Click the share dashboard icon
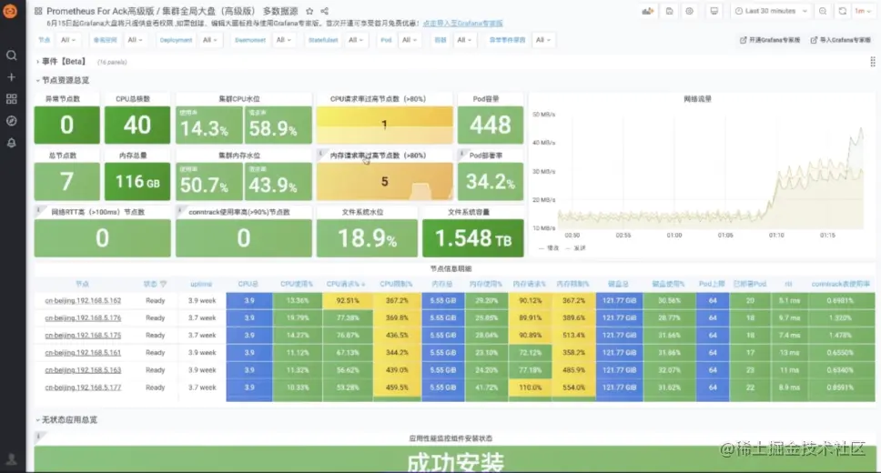The width and height of the screenshot is (881, 473). point(325,11)
